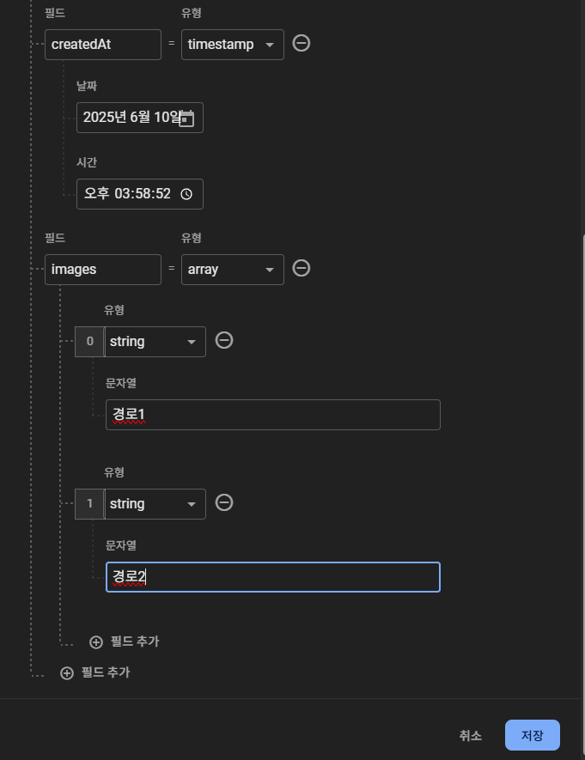
Task: Open the clock time picker icon
Action: (x=186, y=194)
